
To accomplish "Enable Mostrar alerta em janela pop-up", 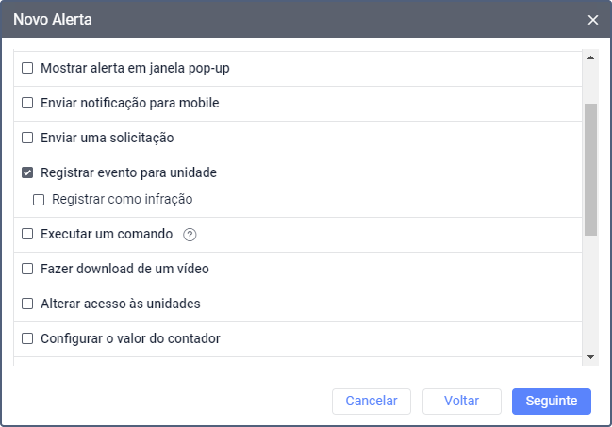I will point(27,68).
